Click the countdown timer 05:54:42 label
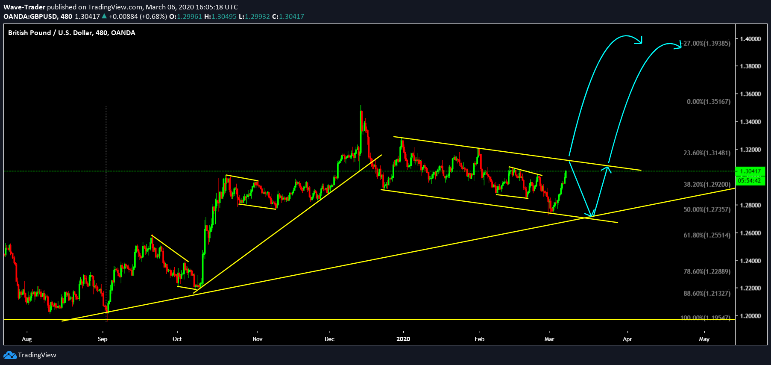 click(750, 181)
